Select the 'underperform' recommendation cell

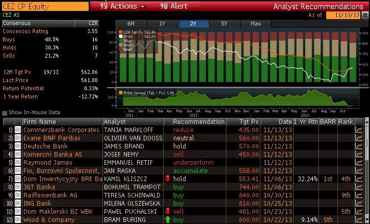pos(193,163)
